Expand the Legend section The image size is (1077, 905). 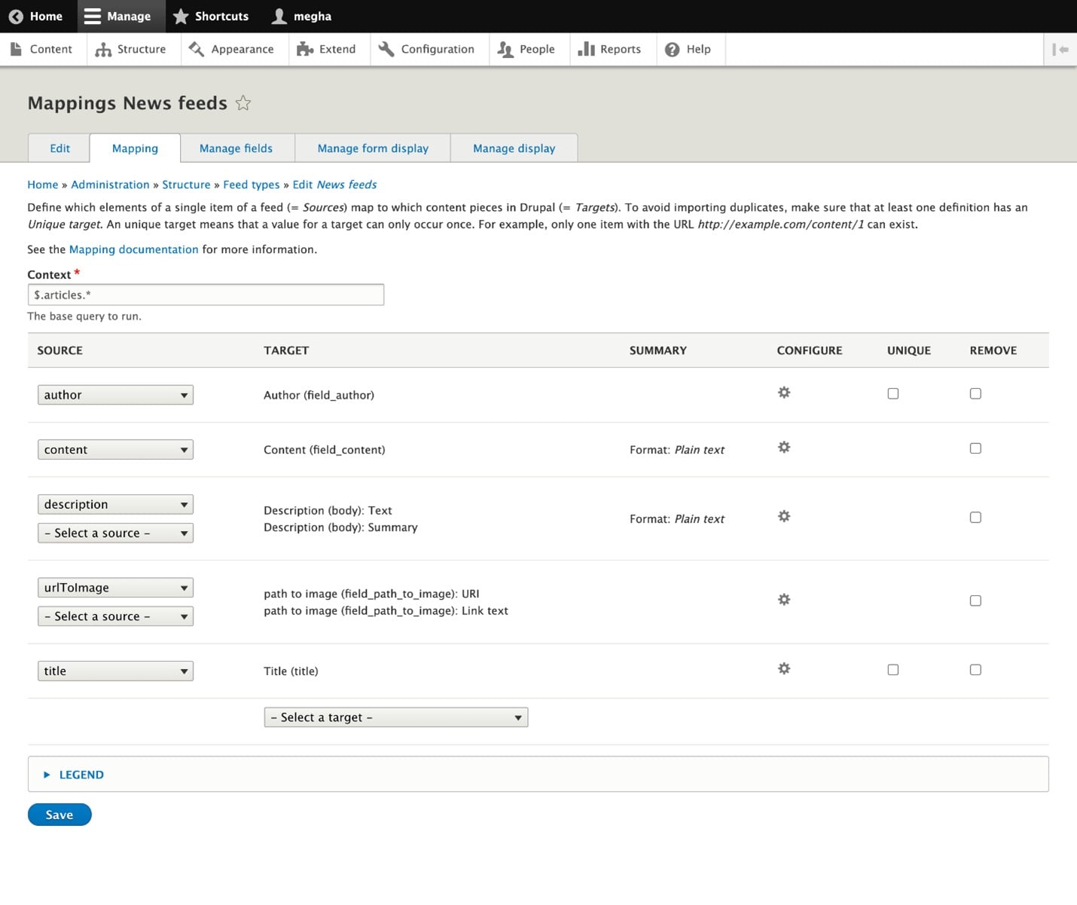81,775
